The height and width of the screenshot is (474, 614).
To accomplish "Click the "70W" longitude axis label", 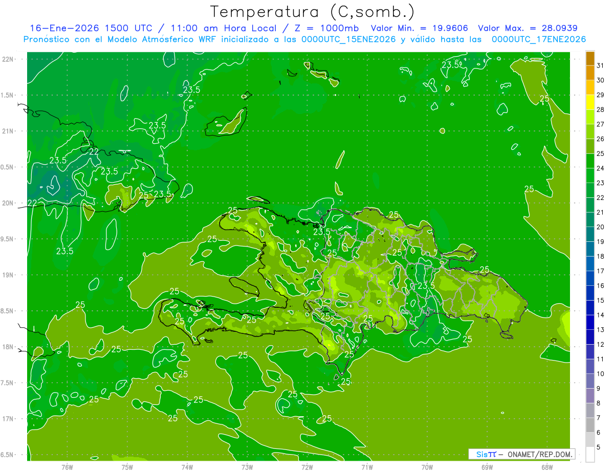I will tap(427, 467).
